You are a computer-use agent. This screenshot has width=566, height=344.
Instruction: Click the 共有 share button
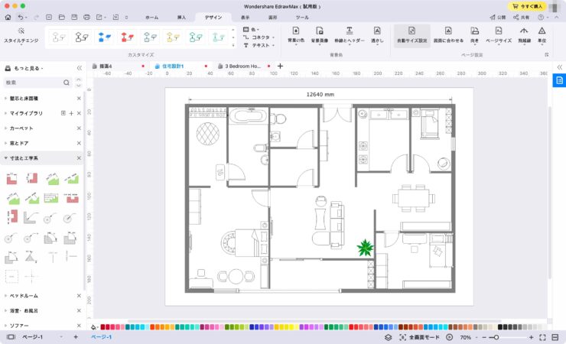point(521,18)
